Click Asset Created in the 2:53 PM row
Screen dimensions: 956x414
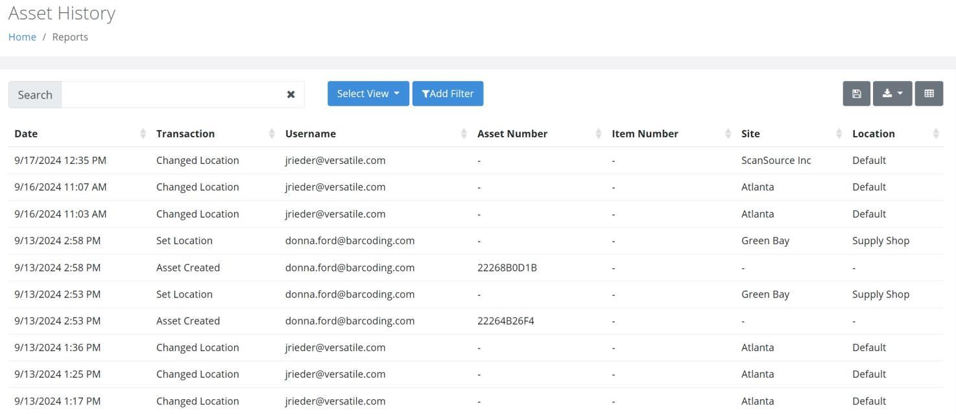[188, 321]
